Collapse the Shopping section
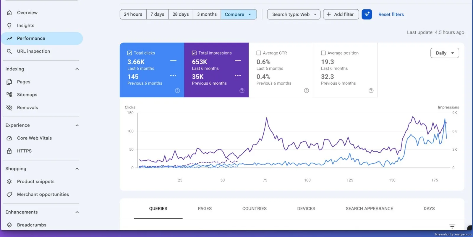The height and width of the screenshot is (237, 473). coord(77,169)
